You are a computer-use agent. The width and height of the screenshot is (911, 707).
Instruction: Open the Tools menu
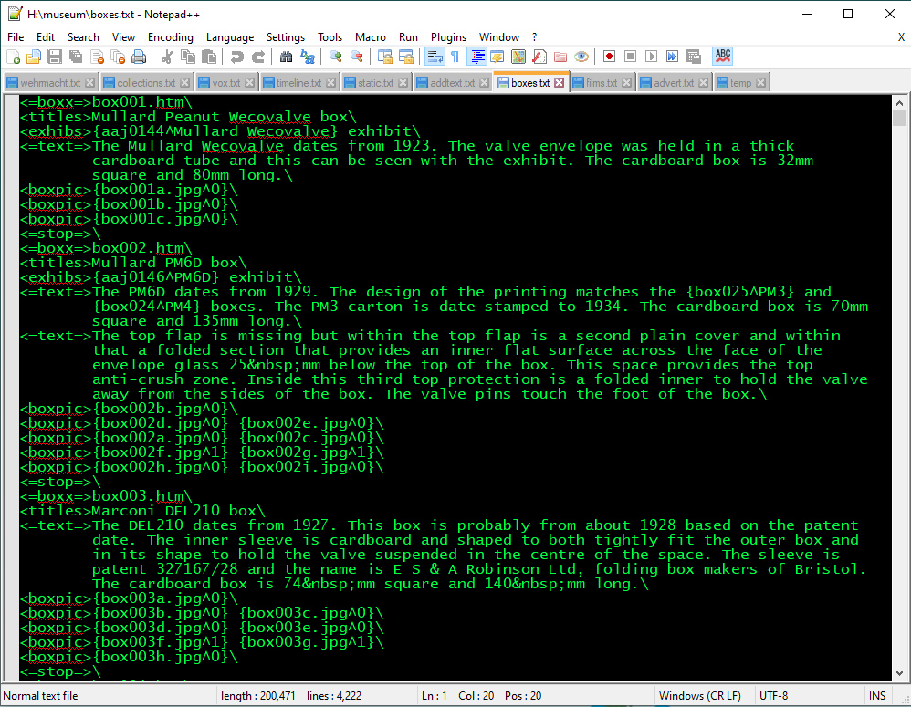click(x=330, y=37)
